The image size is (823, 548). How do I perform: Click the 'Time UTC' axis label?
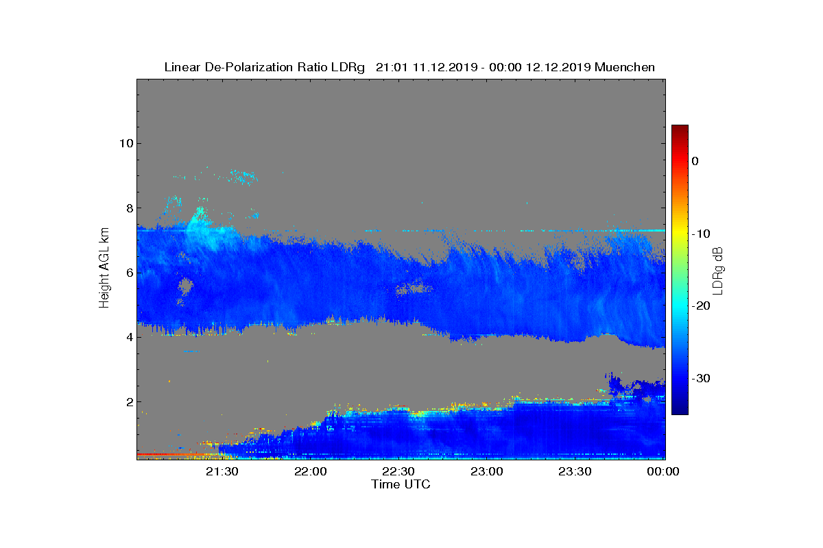coord(401,484)
